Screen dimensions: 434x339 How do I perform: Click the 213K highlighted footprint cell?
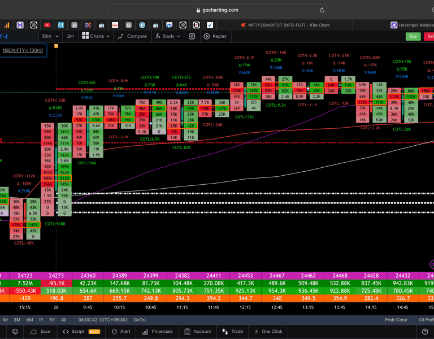click(64, 178)
